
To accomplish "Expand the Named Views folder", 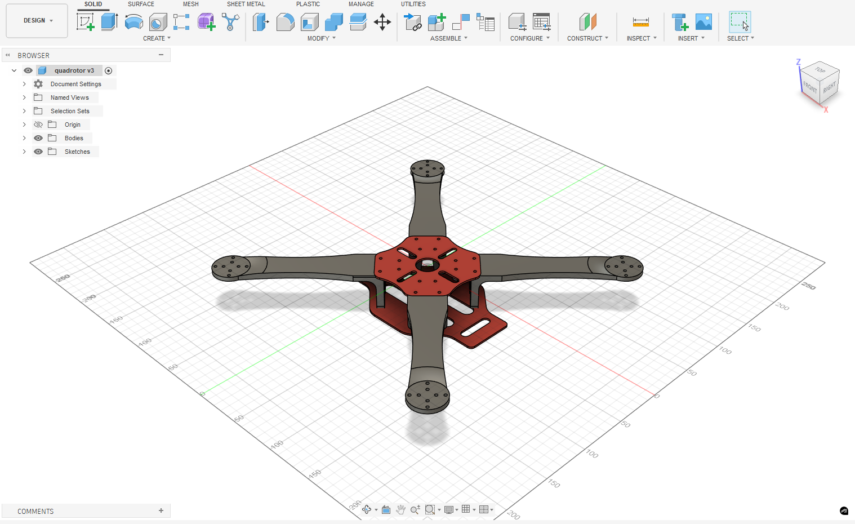I will [x=24, y=97].
